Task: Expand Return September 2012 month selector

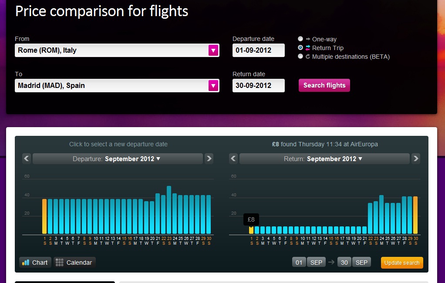Action: point(324,158)
